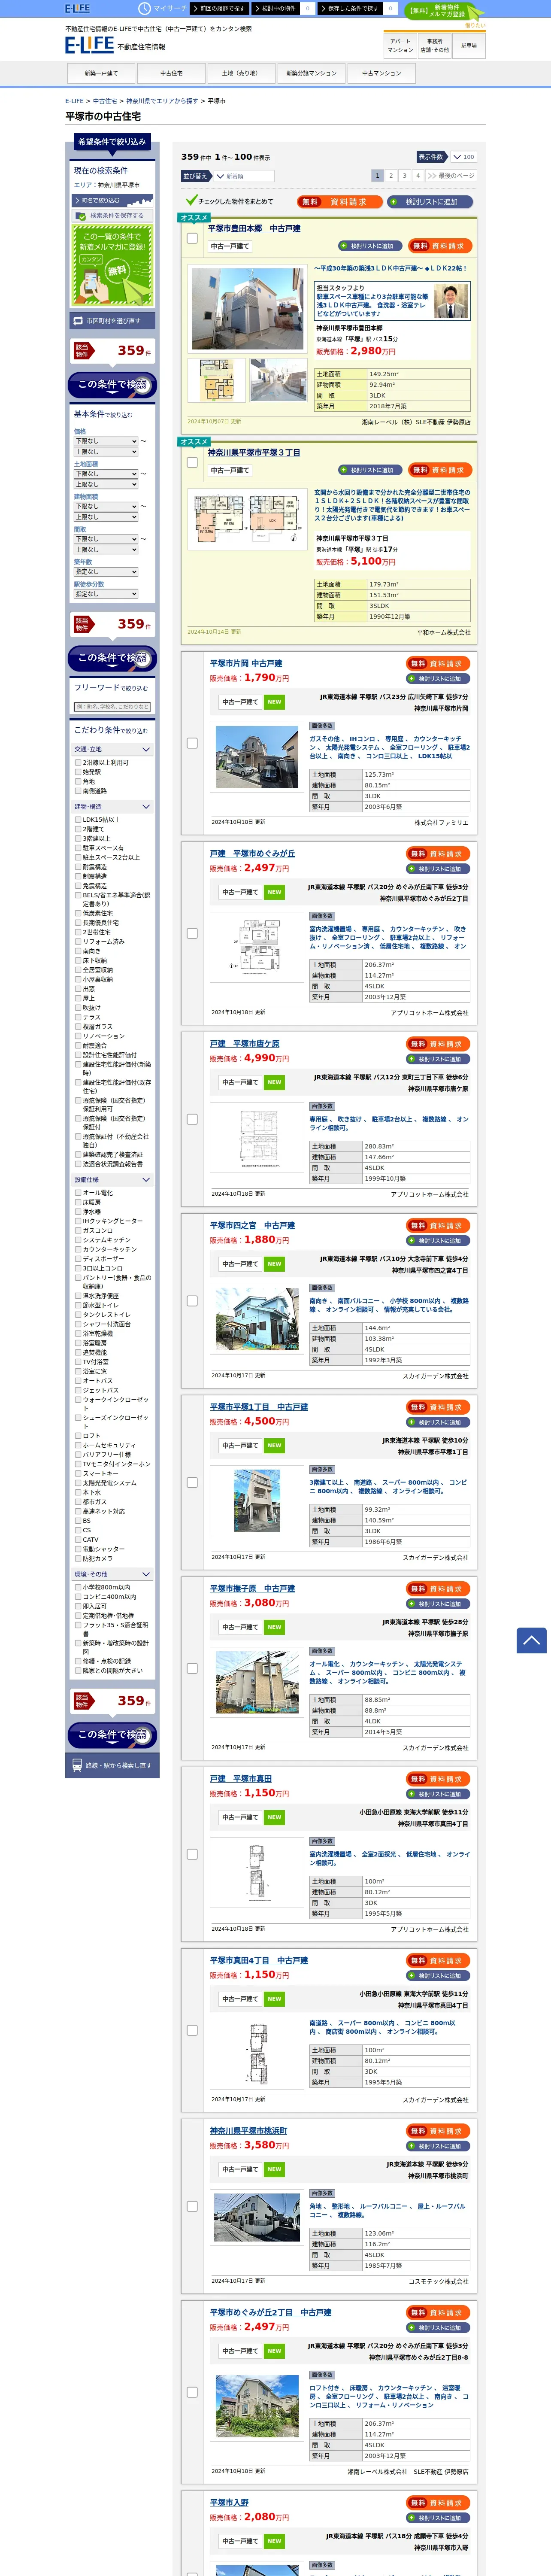Enable the 始発駅 filter checkbox

pos(78,772)
